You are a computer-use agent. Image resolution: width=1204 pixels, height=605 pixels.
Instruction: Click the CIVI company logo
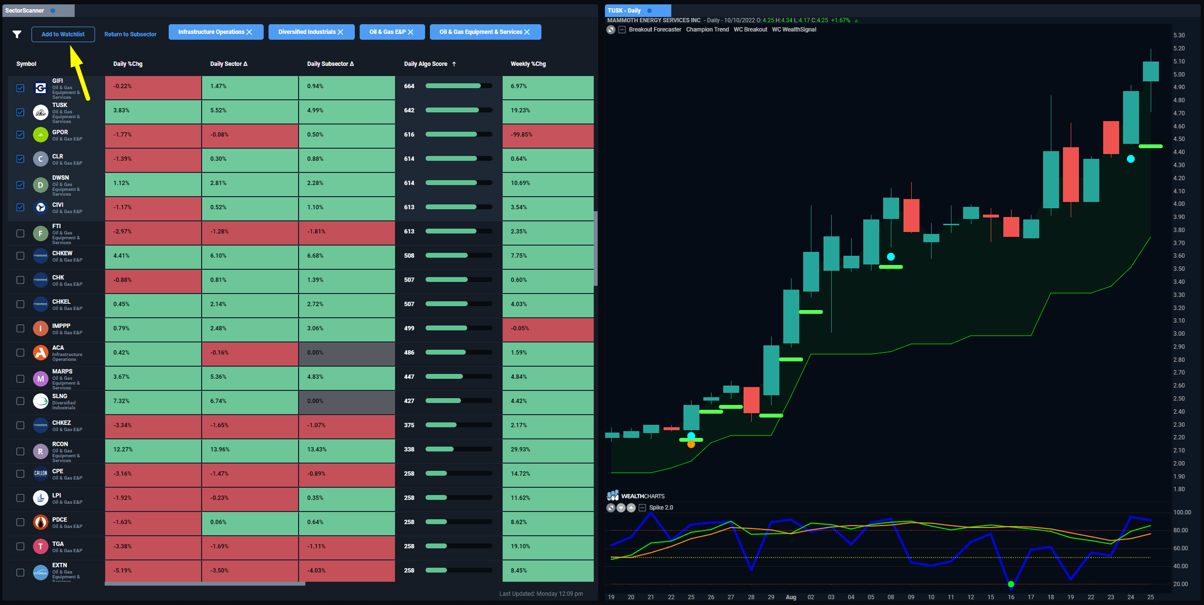click(41, 207)
